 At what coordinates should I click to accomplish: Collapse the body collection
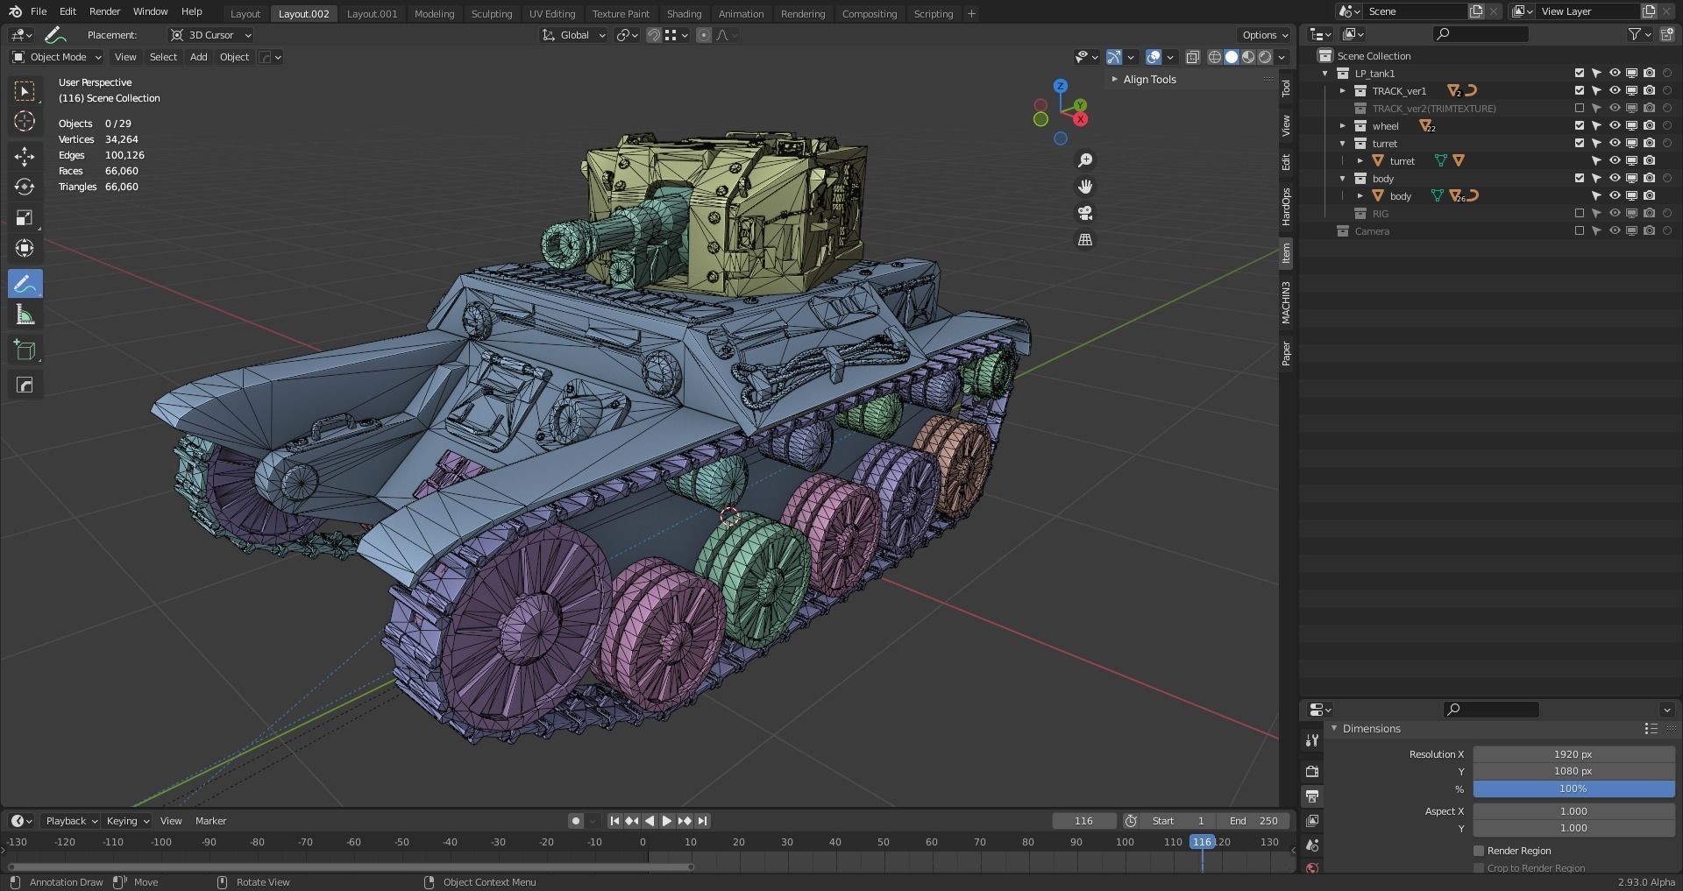[1342, 179]
